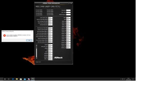The image size is (164, 92).
Task: Close the ASRock Timing Configurator window
Action: (x=71, y=3)
